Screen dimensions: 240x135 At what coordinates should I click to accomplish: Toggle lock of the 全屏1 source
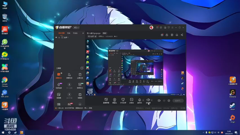(x=59, y=37)
